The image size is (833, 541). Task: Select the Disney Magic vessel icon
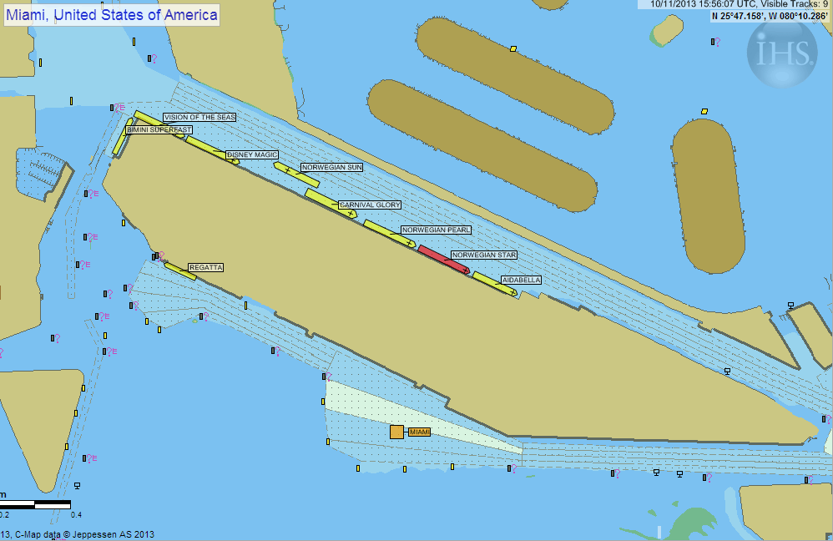(x=212, y=149)
